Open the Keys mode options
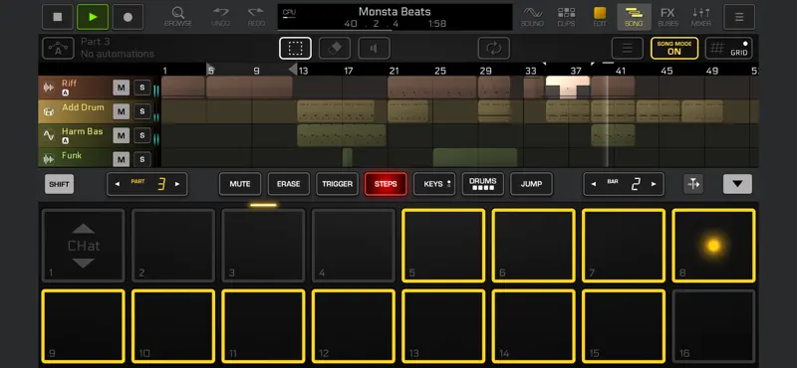This screenshot has width=797, height=368. pyautogui.click(x=434, y=184)
